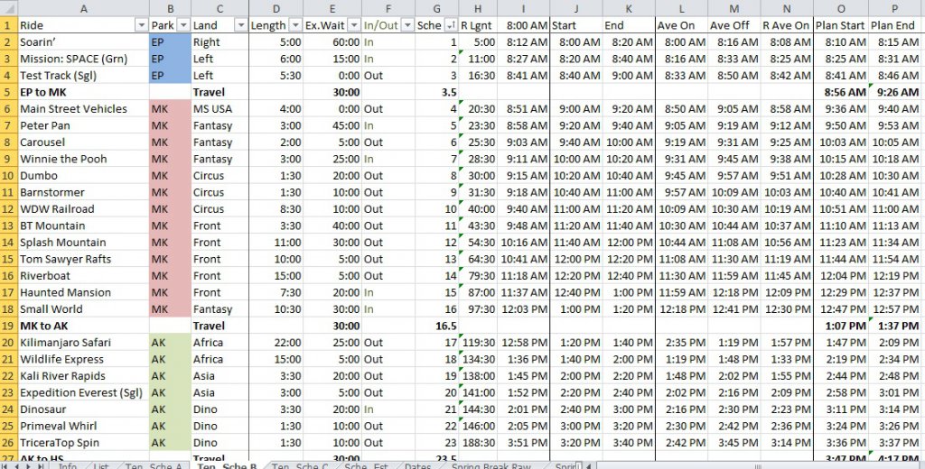Select the Plan Start header cell
Viewport: 925px width, 469px height.
click(x=841, y=25)
